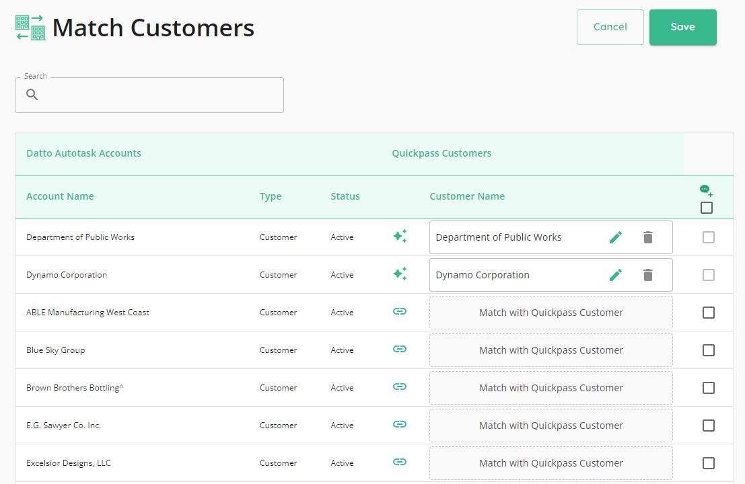Viewport: 745px width, 484px height.
Task: Toggle the select-all checkbox in table header
Action: 707,208
